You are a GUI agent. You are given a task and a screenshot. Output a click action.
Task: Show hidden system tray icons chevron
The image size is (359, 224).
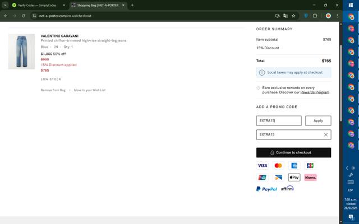347,168
